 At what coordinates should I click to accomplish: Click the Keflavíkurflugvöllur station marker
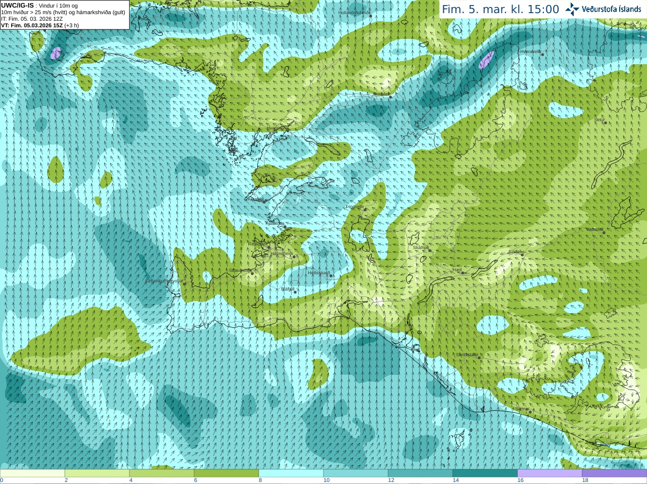(x=184, y=283)
